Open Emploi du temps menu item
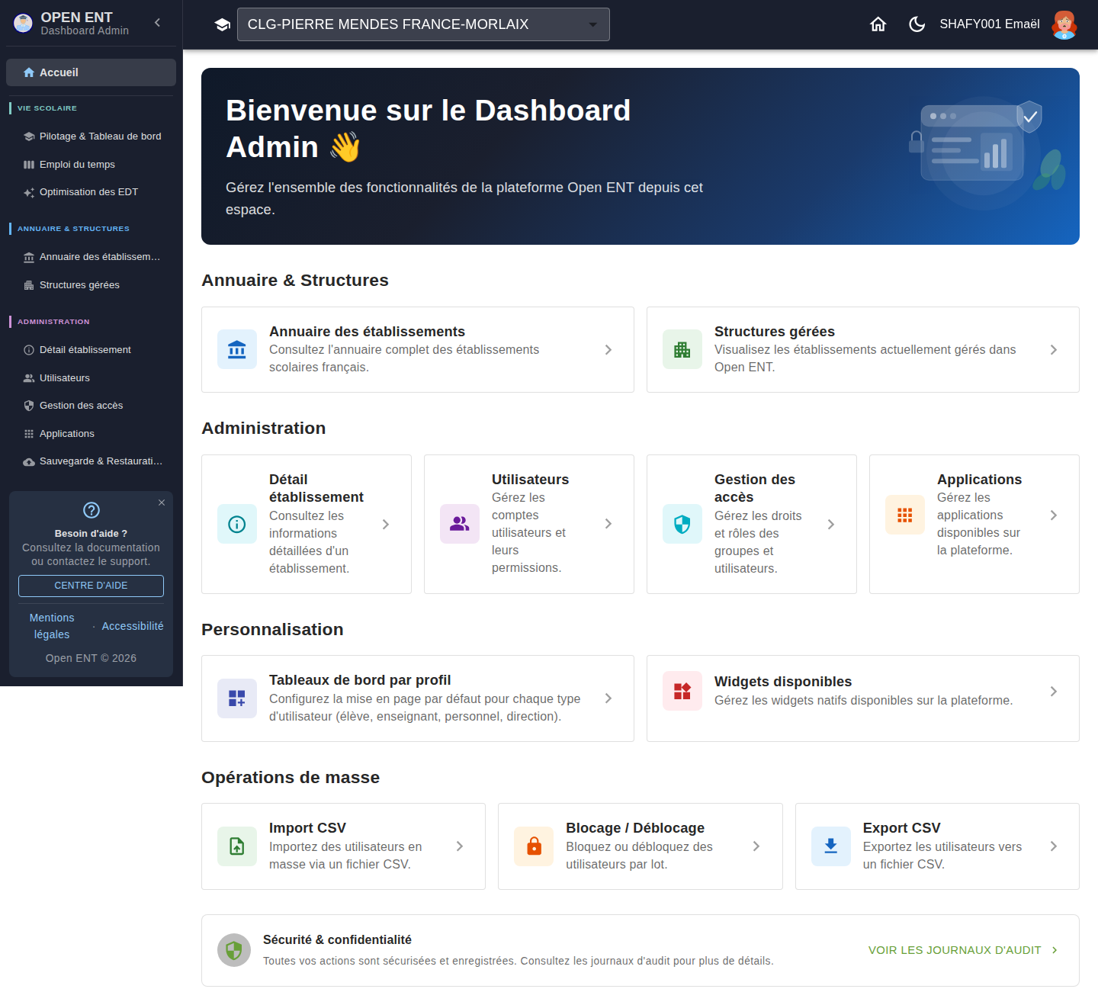Viewport: 1098px width, 1005px height. [91, 165]
